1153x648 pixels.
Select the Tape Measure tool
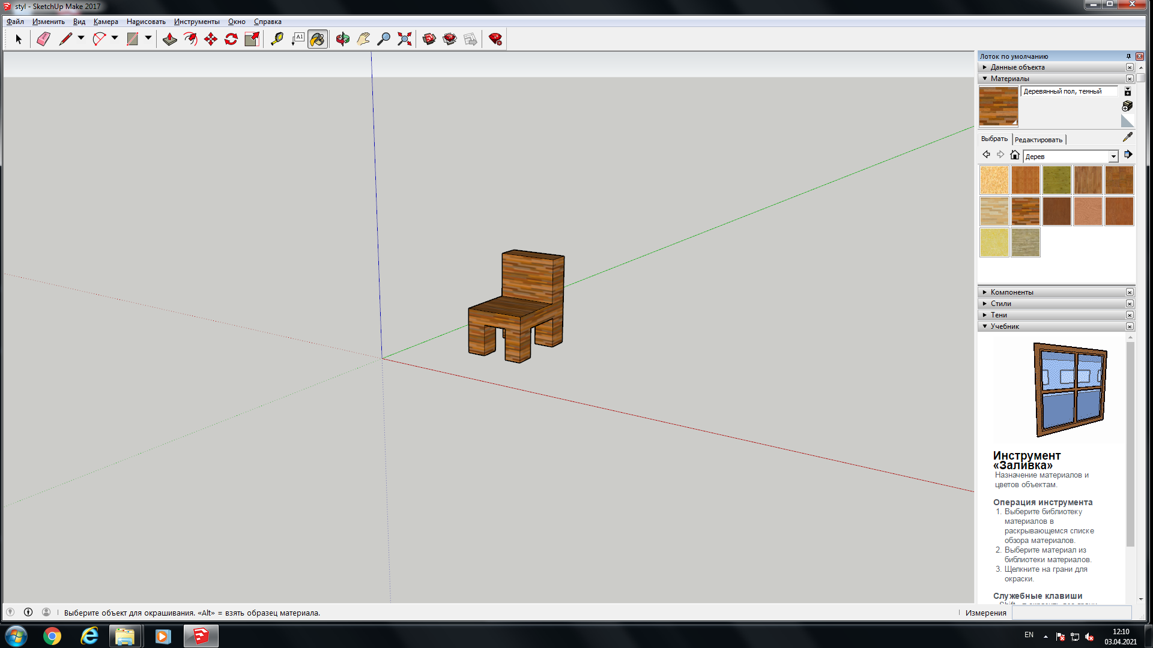(x=277, y=39)
